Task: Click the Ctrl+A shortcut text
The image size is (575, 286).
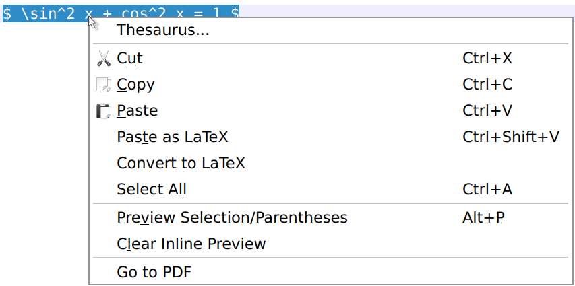Action: pos(487,189)
